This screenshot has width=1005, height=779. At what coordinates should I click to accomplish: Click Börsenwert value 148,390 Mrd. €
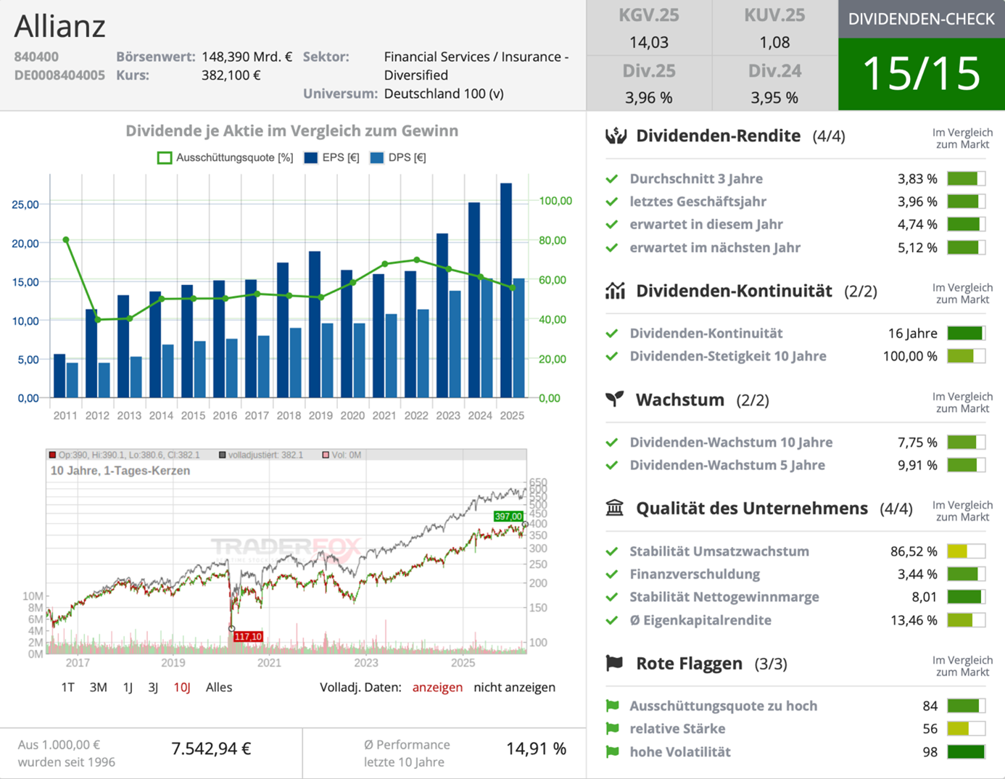coord(247,57)
